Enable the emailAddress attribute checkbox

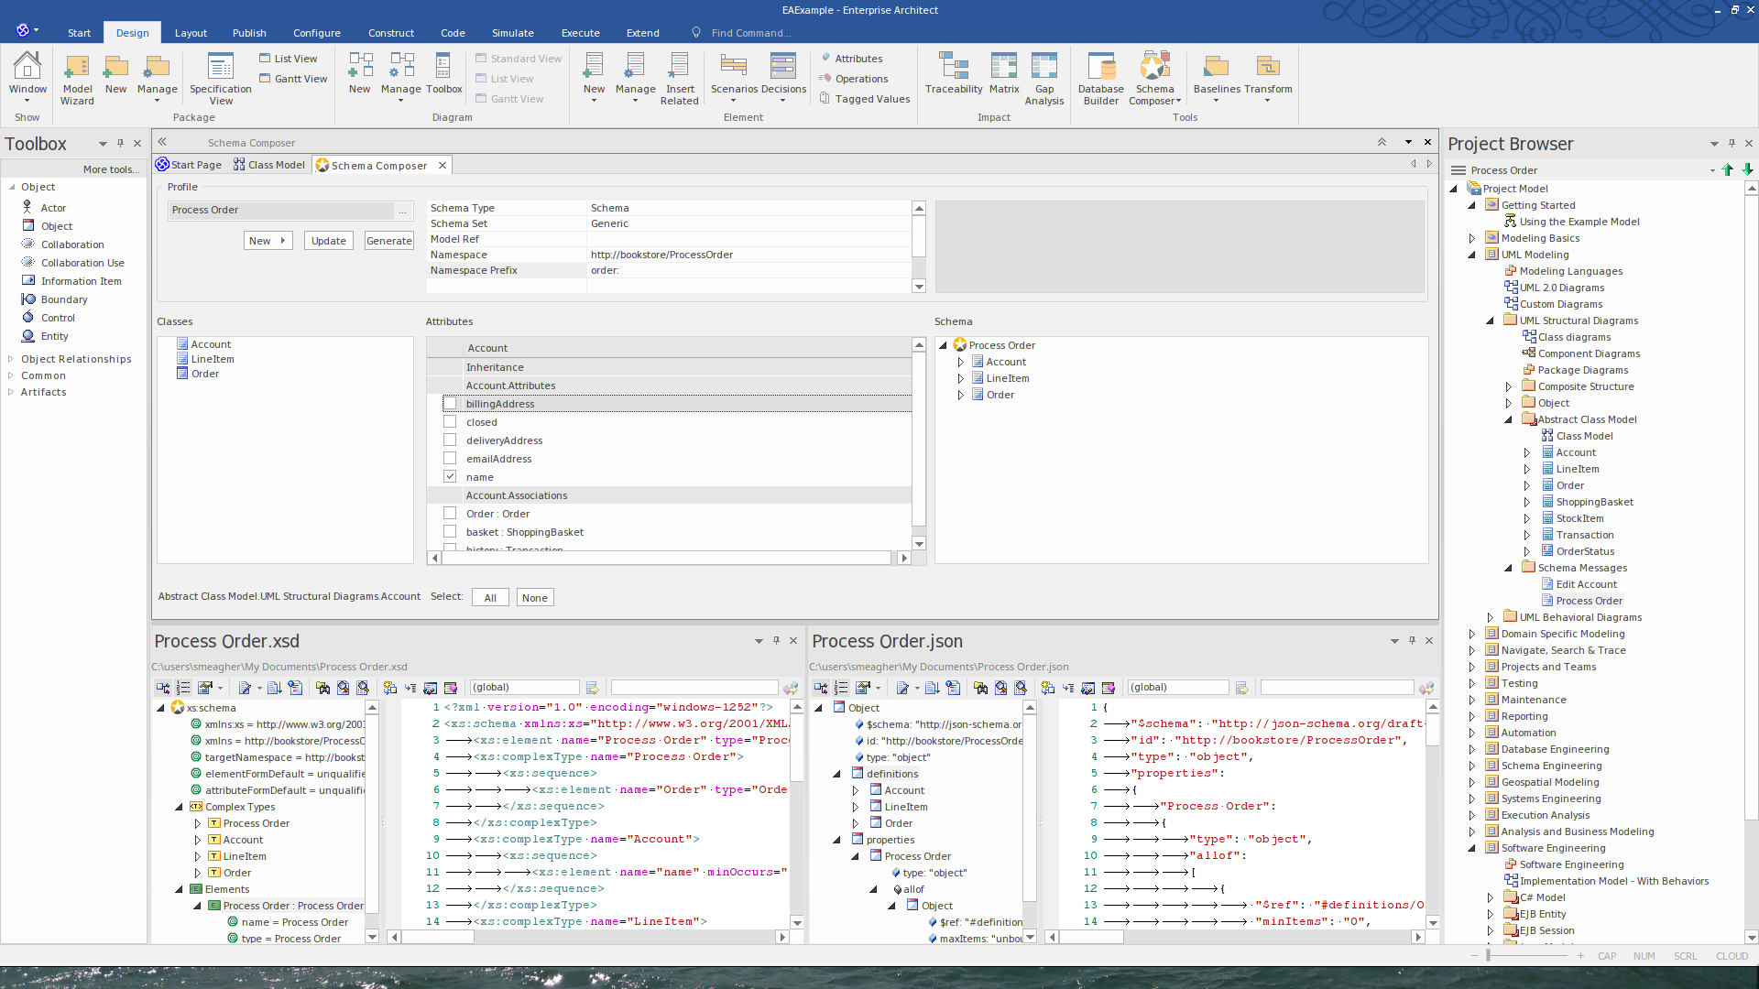click(x=450, y=459)
